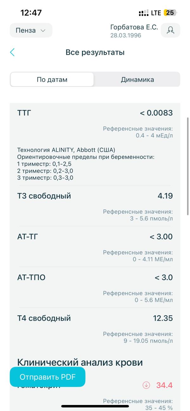Screen dimensions: 190x411
Task: Tap the Клинический анализ крови heading
Action: click(80, 362)
